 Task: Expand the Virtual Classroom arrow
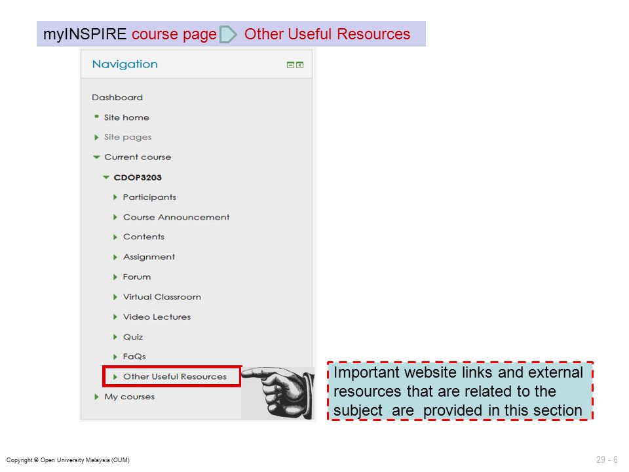[x=115, y=297]
